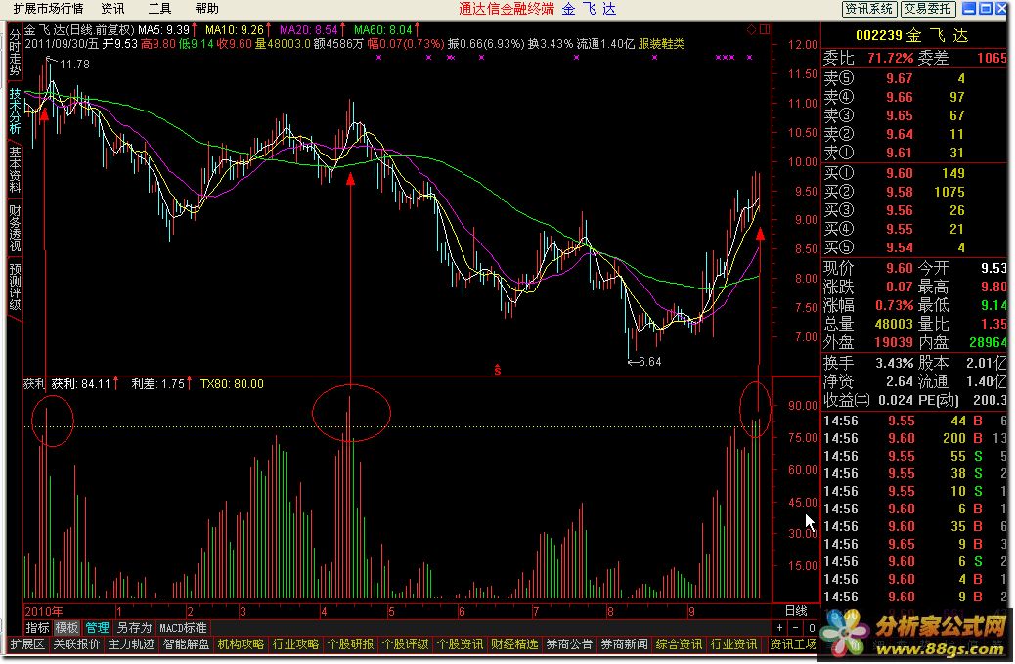The height and width of the screenshot is (664, 1015).
Task: Open the 扩展市场行情 menu
Action: tap(48, 9)
